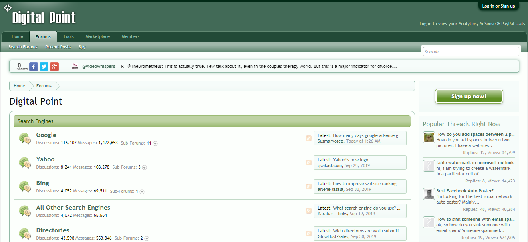
Task: Open qwikad.com user profile link
Action: point(330,165)
